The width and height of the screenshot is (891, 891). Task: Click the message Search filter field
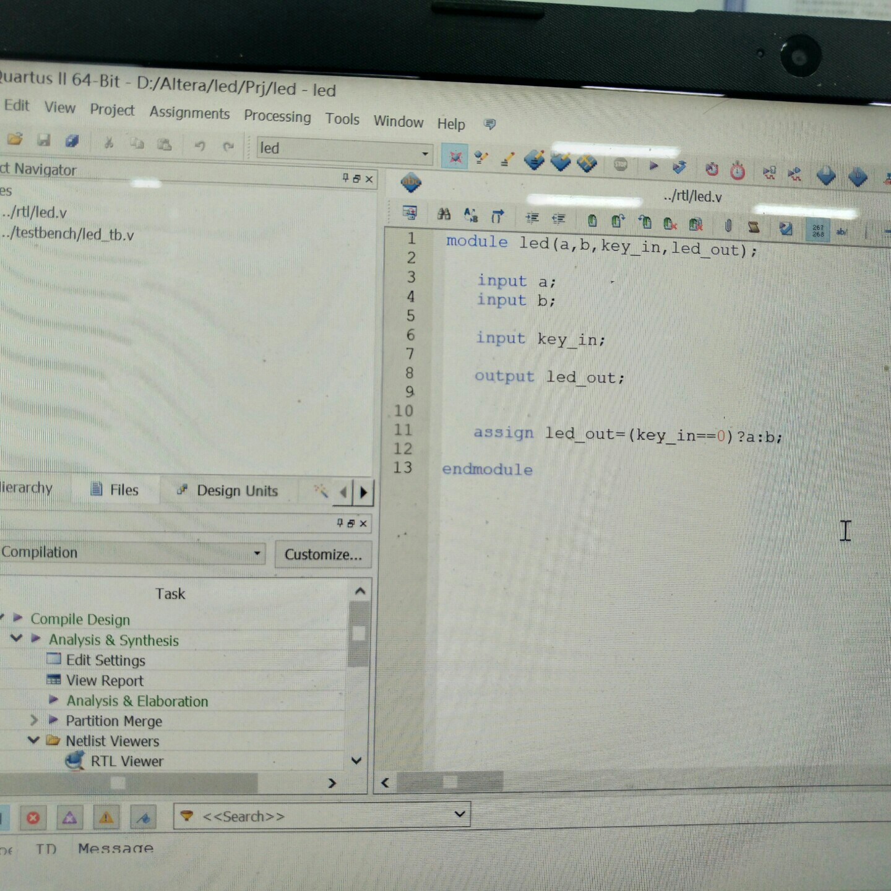click(x=322, y=816)
